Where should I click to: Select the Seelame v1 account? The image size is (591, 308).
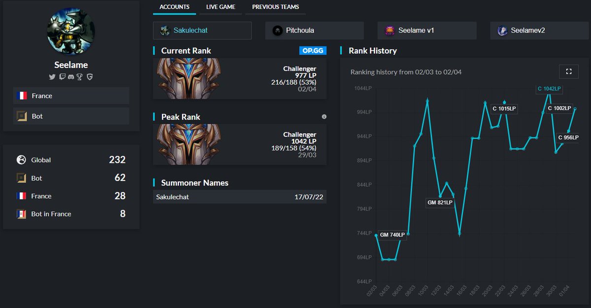[x=427, y=30]
